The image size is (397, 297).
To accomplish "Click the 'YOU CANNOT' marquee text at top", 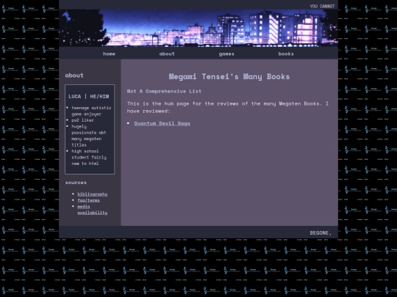I will click(x=322, y=6).
